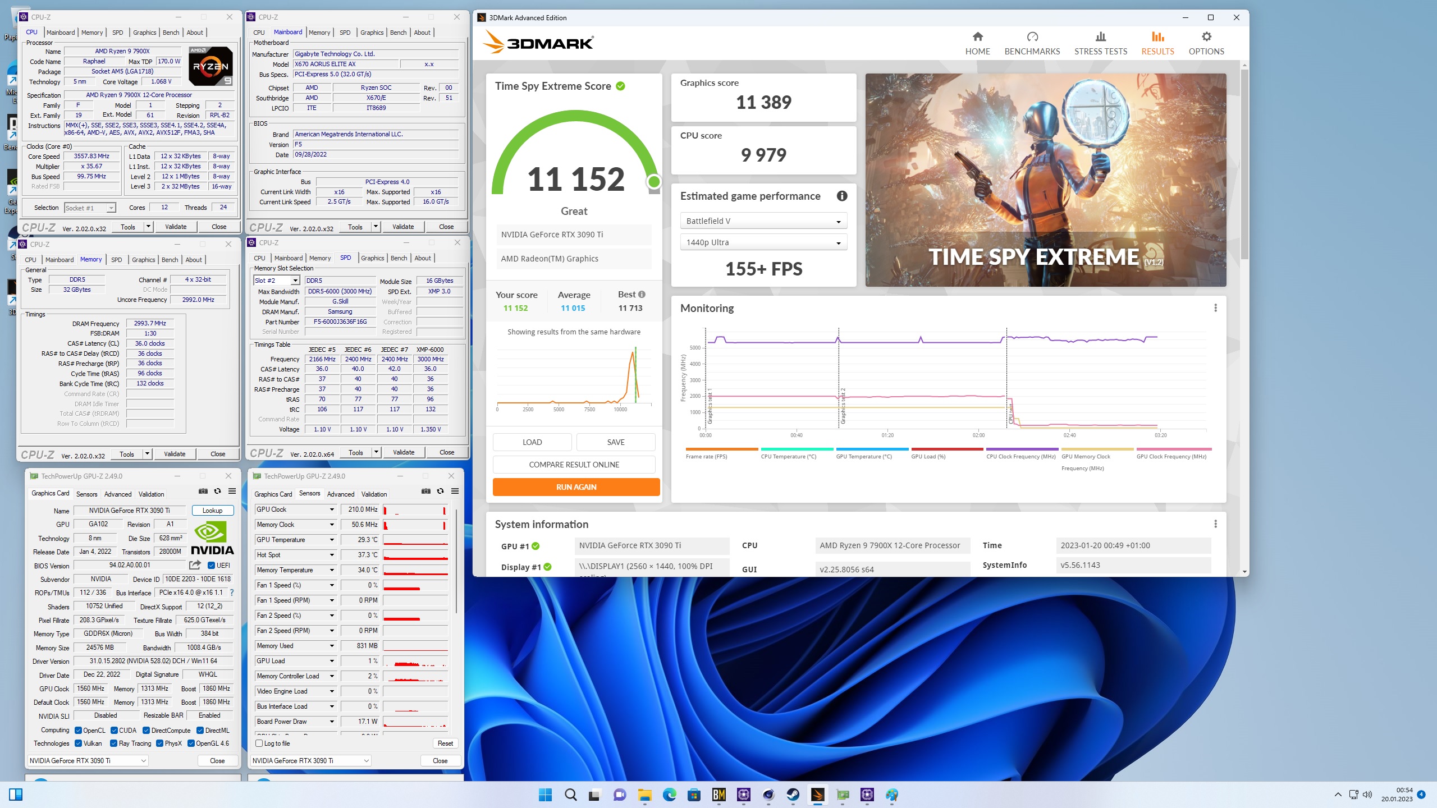Enable Log to file checkbox
This screenshot has height=808, width=1437.
click(x=259, y=743)
